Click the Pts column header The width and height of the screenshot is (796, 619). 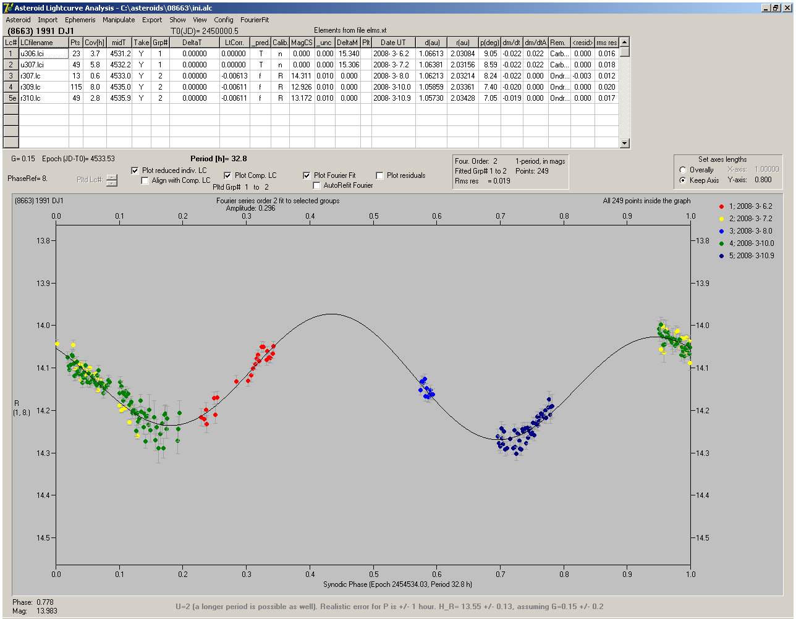(75, 43)
